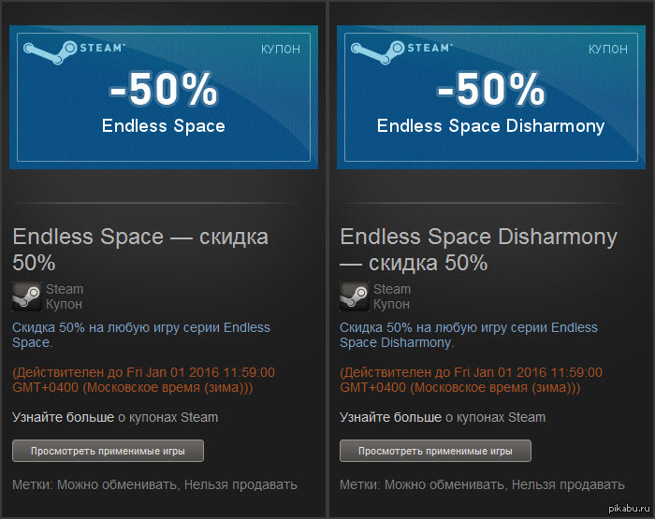The height and width of the screenshot is (519, 655).
Task: Select the 'Endless Space — скидка 50%' heading
Action: [140, 250]
